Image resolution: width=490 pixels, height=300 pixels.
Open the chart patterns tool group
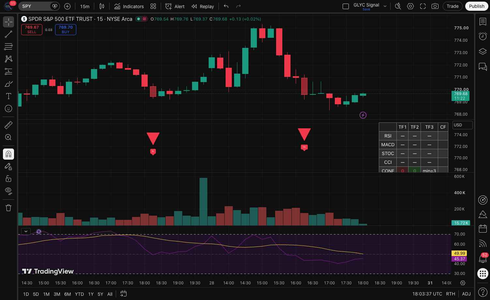coord(8,59)
